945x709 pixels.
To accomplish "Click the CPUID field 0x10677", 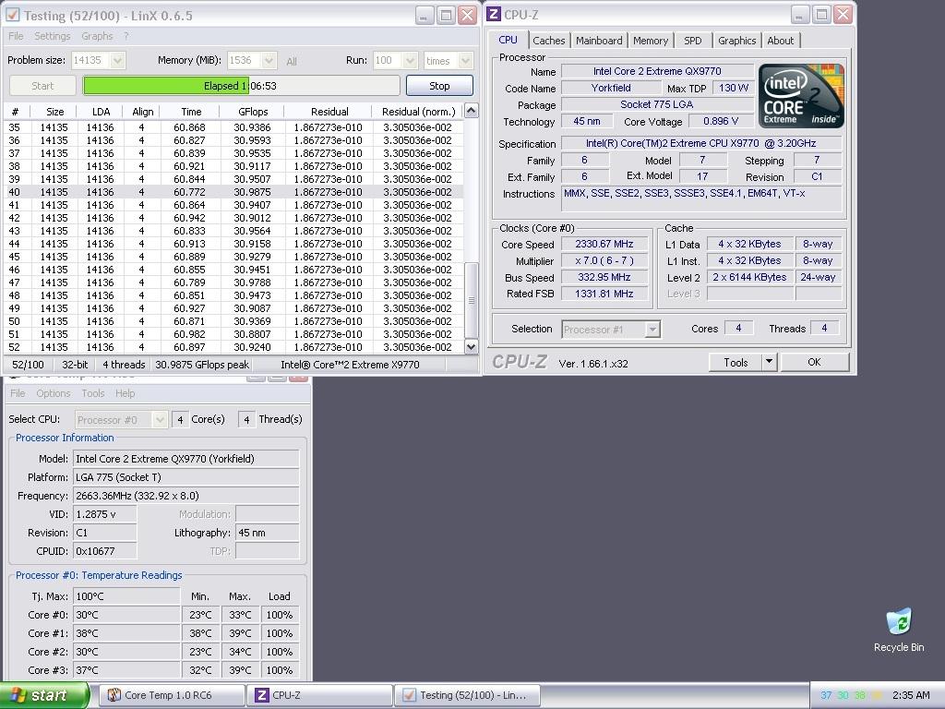I will [x=105, y=551].
